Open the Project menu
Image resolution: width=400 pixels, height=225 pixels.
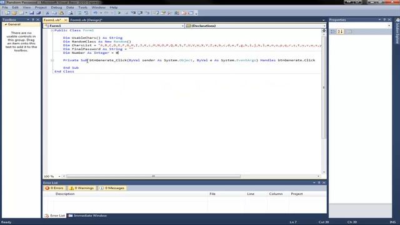(41, 7)
